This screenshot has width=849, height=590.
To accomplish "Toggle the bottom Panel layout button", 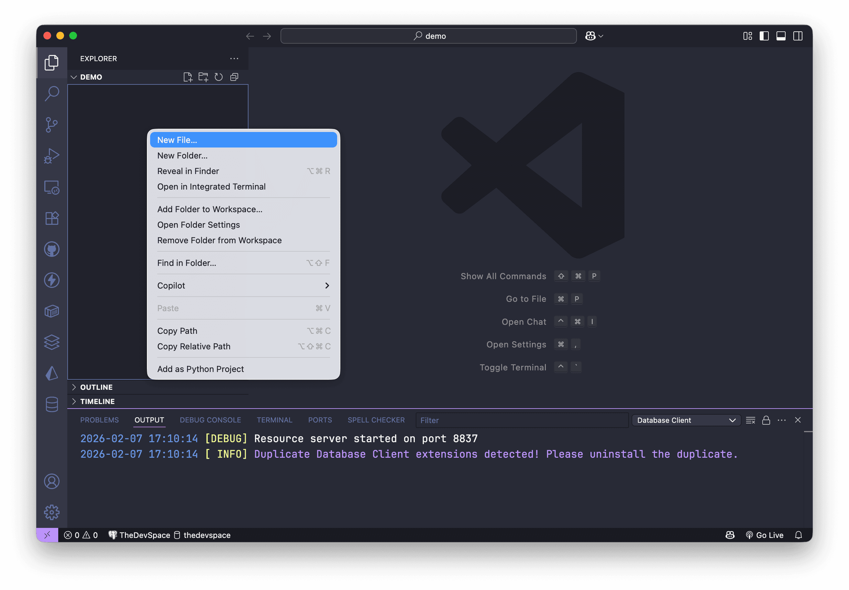I will point(781,36).
